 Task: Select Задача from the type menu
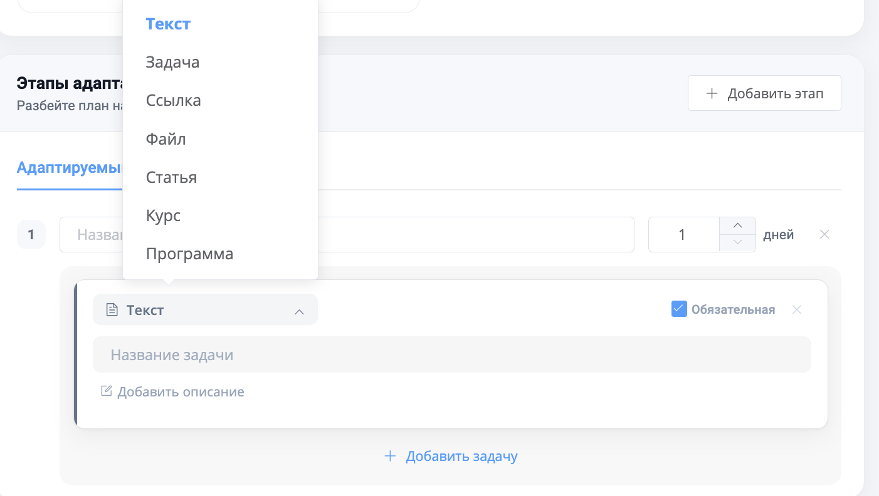tap(172, 62)
